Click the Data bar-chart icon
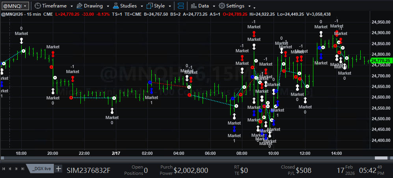Image resolution: width=393 pixels, height=178 pixels. pos(193,6)
